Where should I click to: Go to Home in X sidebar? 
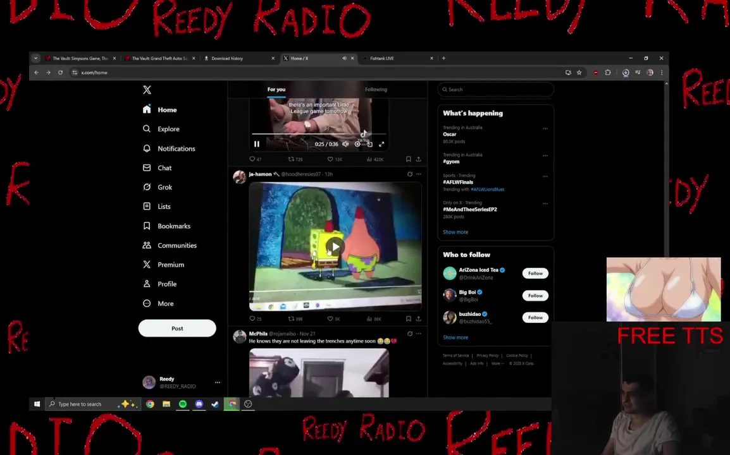tap(159, 110)
